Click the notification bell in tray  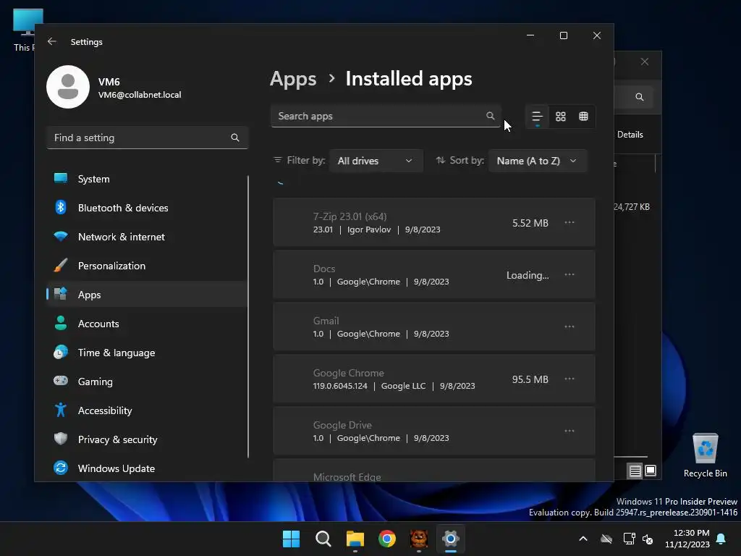coord(721,539)
